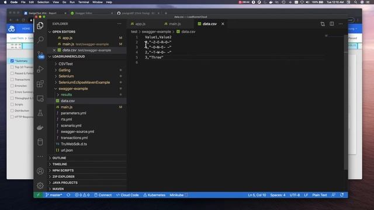Expand the results folder

[x=66, y=94]
